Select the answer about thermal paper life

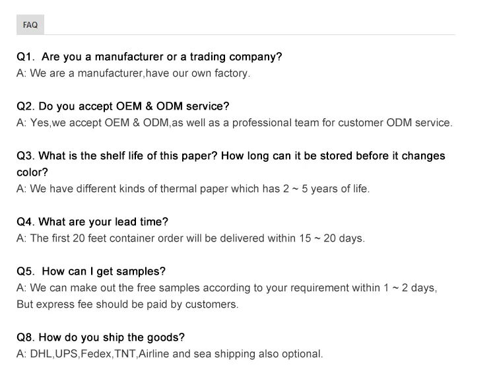[193, 189]
